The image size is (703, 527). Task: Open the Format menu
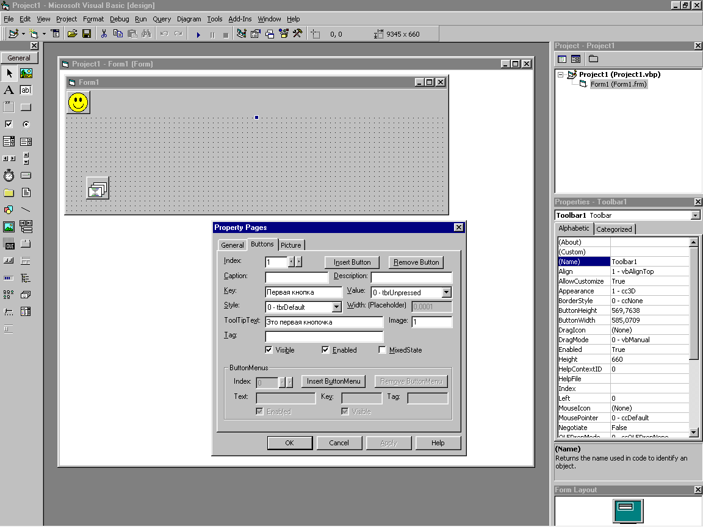[93, 19]
